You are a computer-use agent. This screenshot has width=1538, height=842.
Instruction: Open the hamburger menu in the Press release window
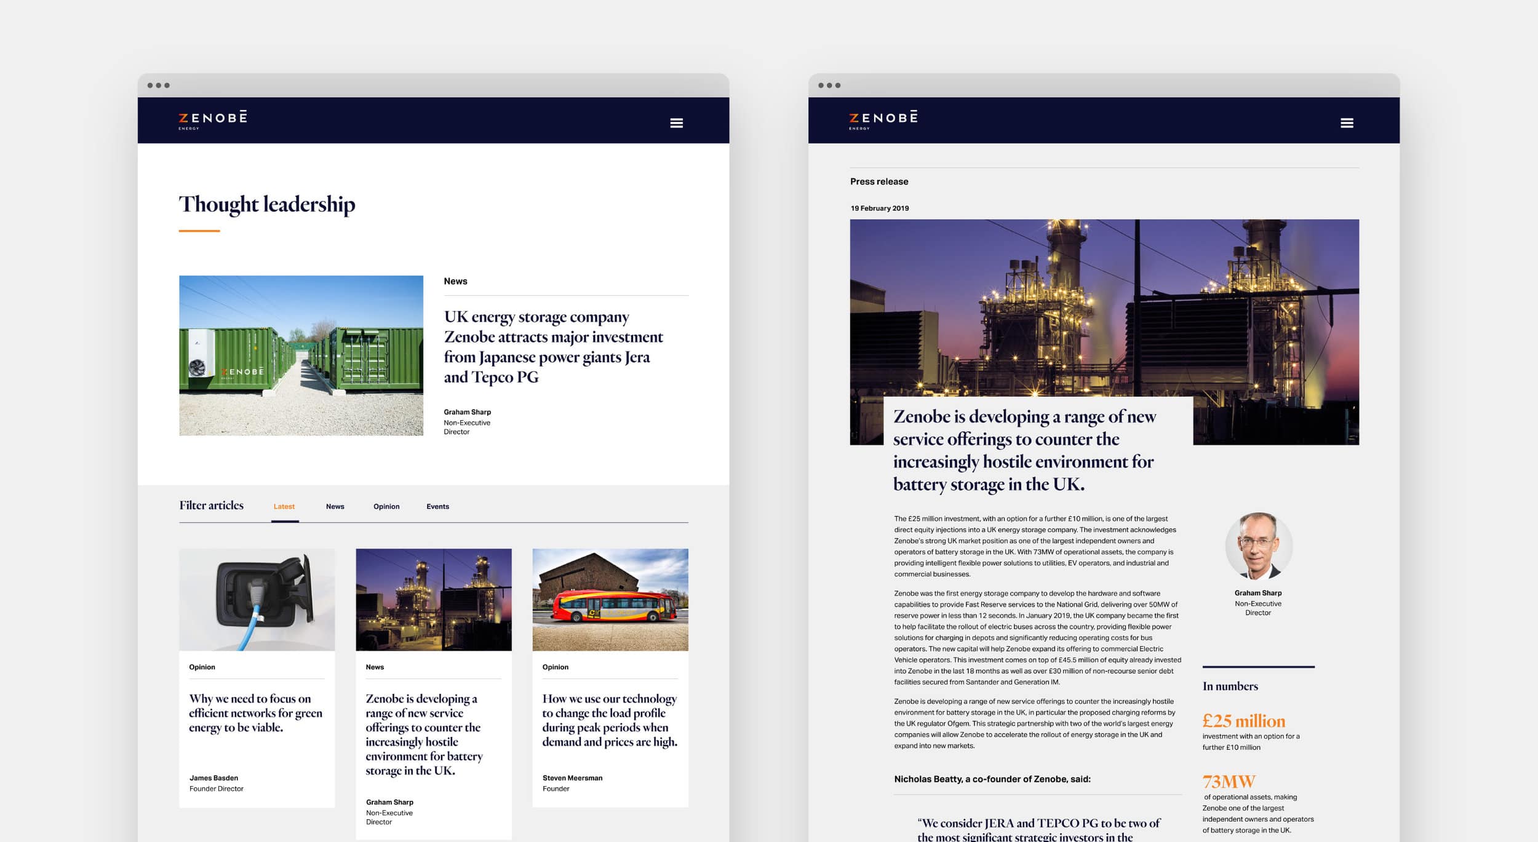pos(1347,123)
